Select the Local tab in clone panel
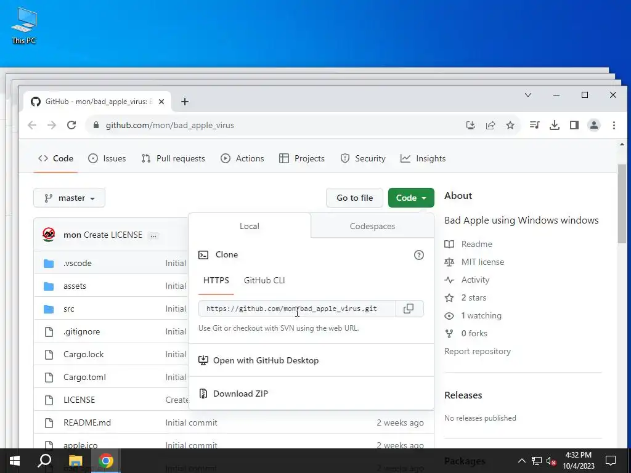 (250, 226)
